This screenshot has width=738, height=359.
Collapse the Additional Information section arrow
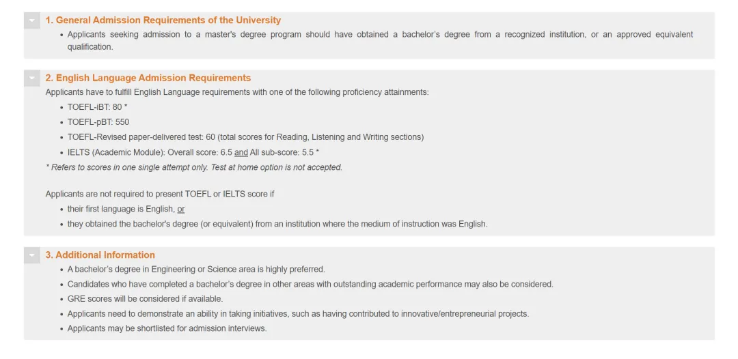pos(32,255)
